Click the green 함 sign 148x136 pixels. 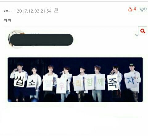[x=90, y=82]
